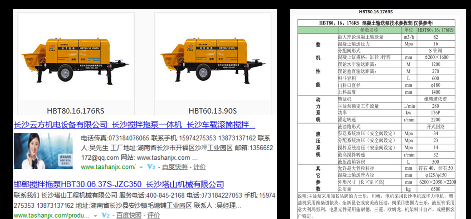
Task: Click V2 credibility badge in second result
Action: (105, 215)
